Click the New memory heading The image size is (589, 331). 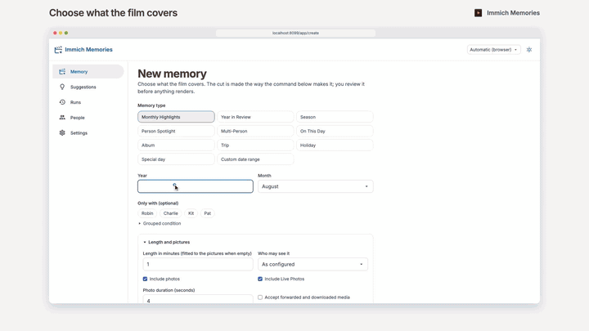(172, 74)
